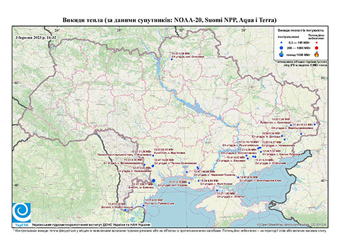Click the 12:47 148,89 MW label
The image size is (339, 240).
pyautogui.click(x=204, y=172)
